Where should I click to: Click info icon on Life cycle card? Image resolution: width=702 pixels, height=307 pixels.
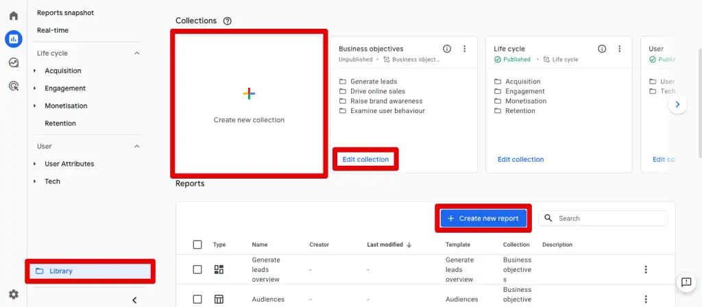(x=602, y=49)
